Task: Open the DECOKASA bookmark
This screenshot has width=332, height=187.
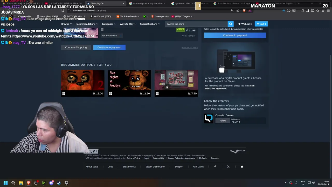Action: [x=75, y=16]
